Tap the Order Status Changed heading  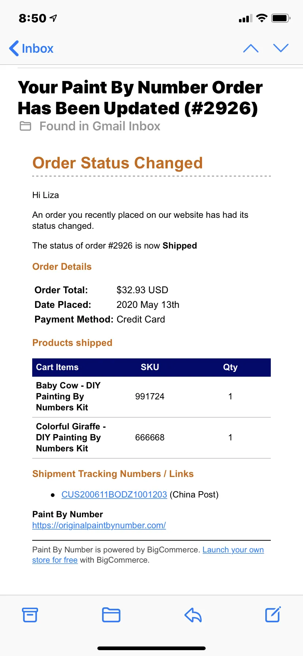click(x=117, y=163)
